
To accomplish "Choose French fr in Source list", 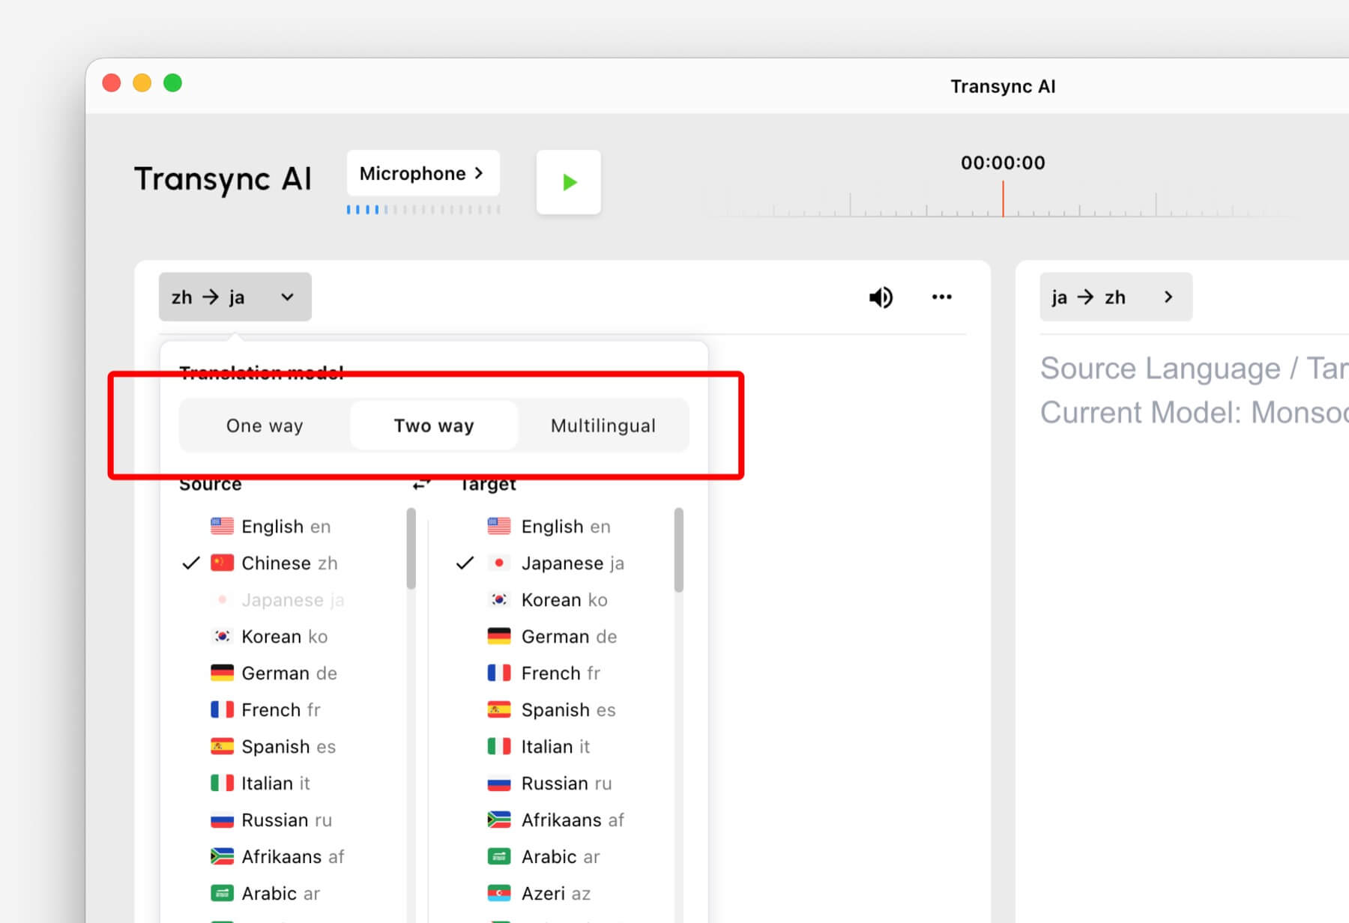I will click(265, 710).
